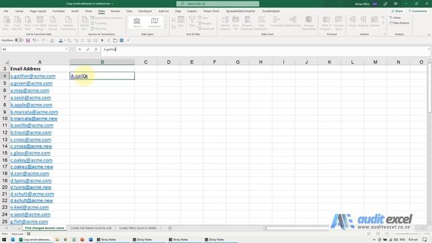Select the Stocks data type
Viewport: 432px width, 243px height.
pyautogui.click(x=137, y=22)
